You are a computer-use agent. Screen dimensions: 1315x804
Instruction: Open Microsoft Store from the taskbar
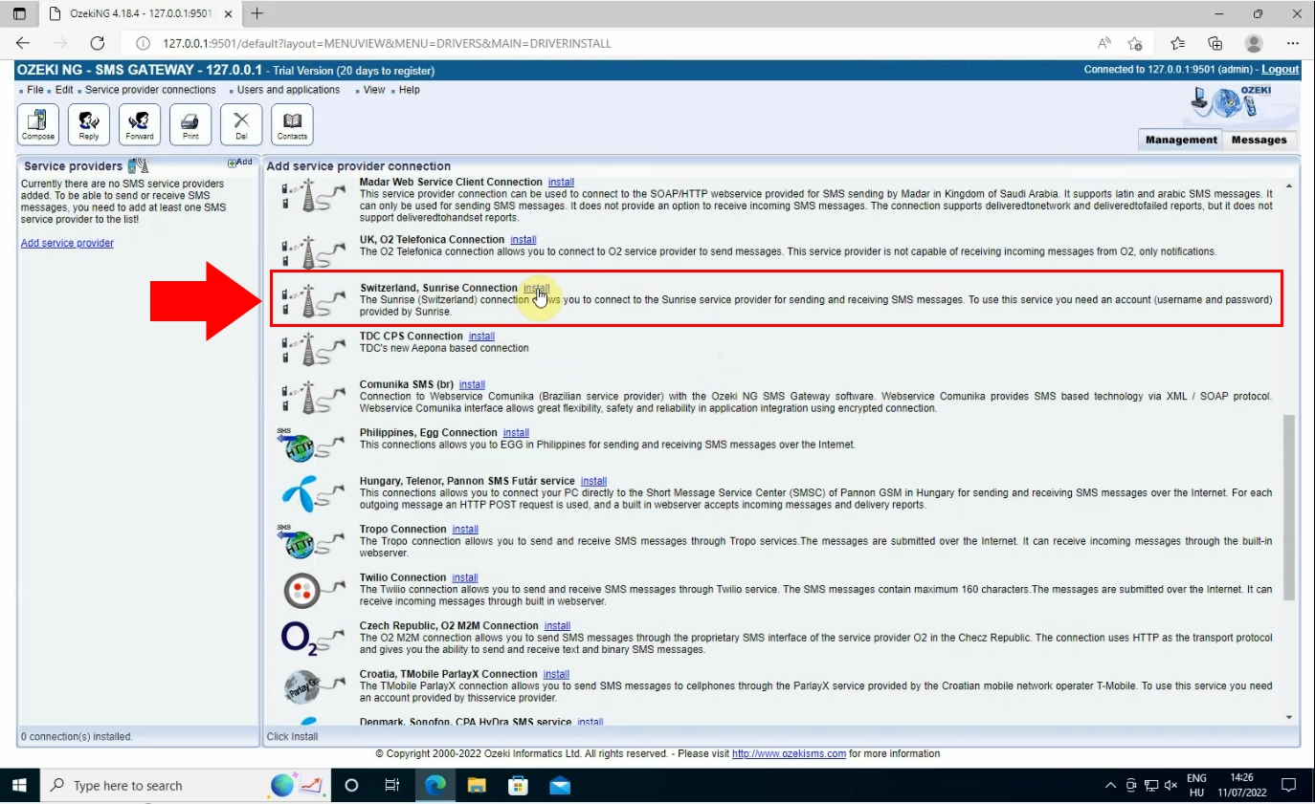(x=518, y=785)
